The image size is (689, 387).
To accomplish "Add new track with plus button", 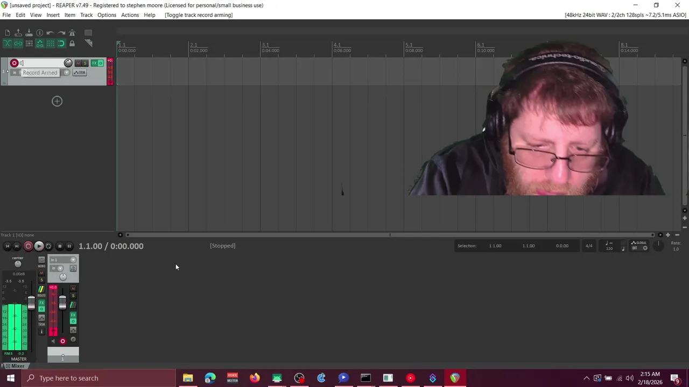I will (x=57, y=101).
